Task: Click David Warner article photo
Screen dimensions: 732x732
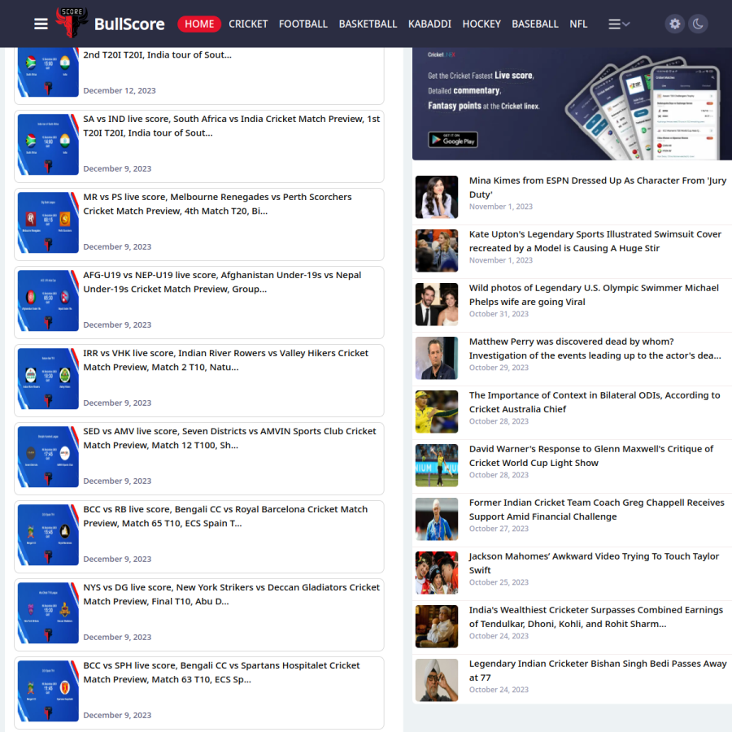Action: [x=437, y=465]
